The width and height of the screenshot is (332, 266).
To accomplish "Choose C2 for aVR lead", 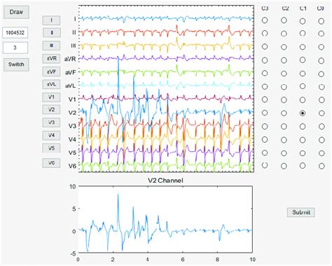I will tap(284, 61).
